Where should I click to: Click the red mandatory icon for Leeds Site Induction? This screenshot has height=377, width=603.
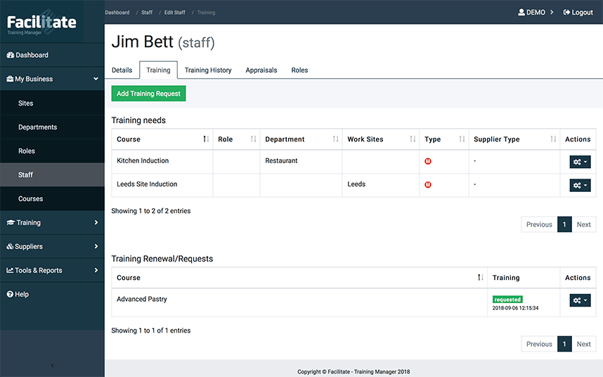(x=428, y=185)
